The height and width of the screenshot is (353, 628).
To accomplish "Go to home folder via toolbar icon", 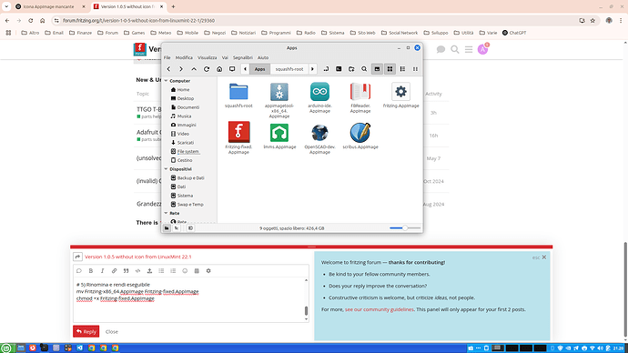I will tap(219, 69).
